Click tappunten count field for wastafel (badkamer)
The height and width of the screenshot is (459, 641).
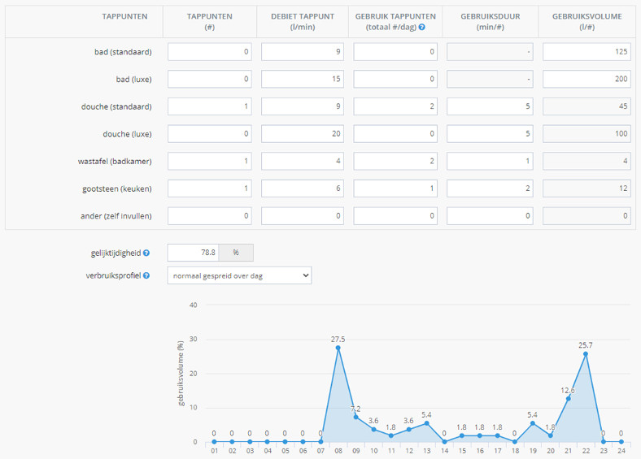(x=210, y=161)
